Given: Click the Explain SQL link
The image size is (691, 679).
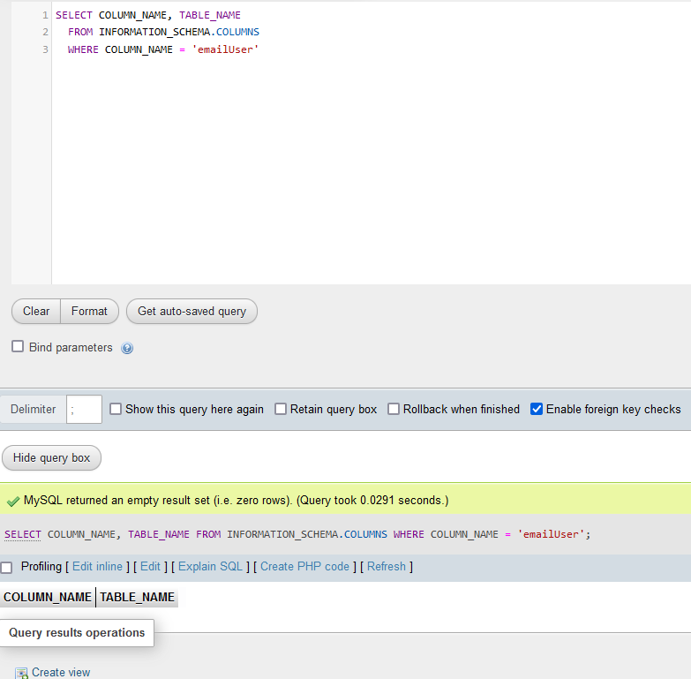Looking at the screenshot, I should (212, 566).
